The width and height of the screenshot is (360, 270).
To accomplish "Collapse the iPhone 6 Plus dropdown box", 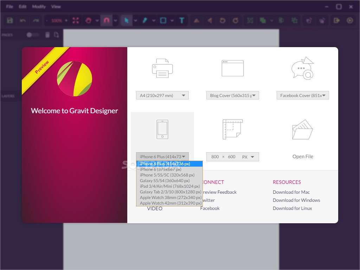I will [162, 156].
